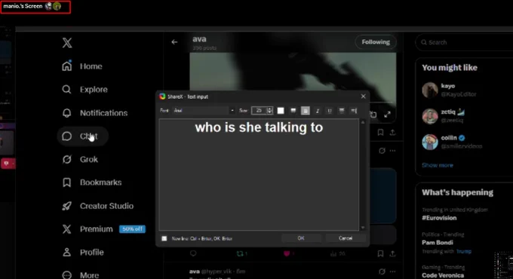
Task: Open Home from the X sidebar
Action: [x=82, y=66]
